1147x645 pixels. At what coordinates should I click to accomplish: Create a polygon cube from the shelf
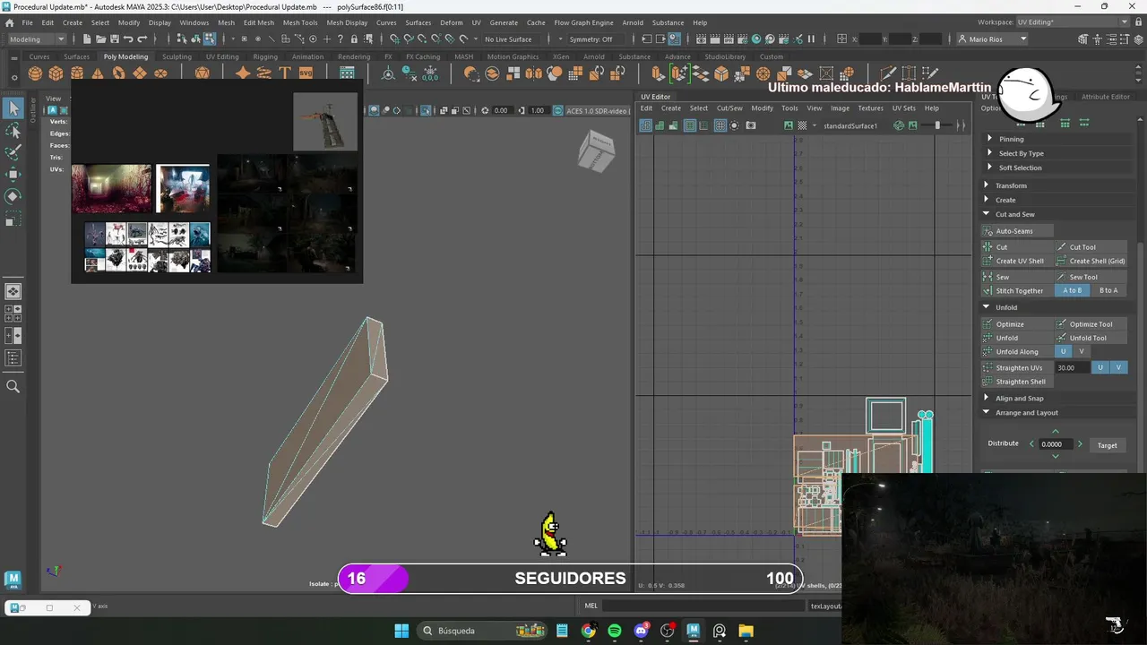click(56, 73)
